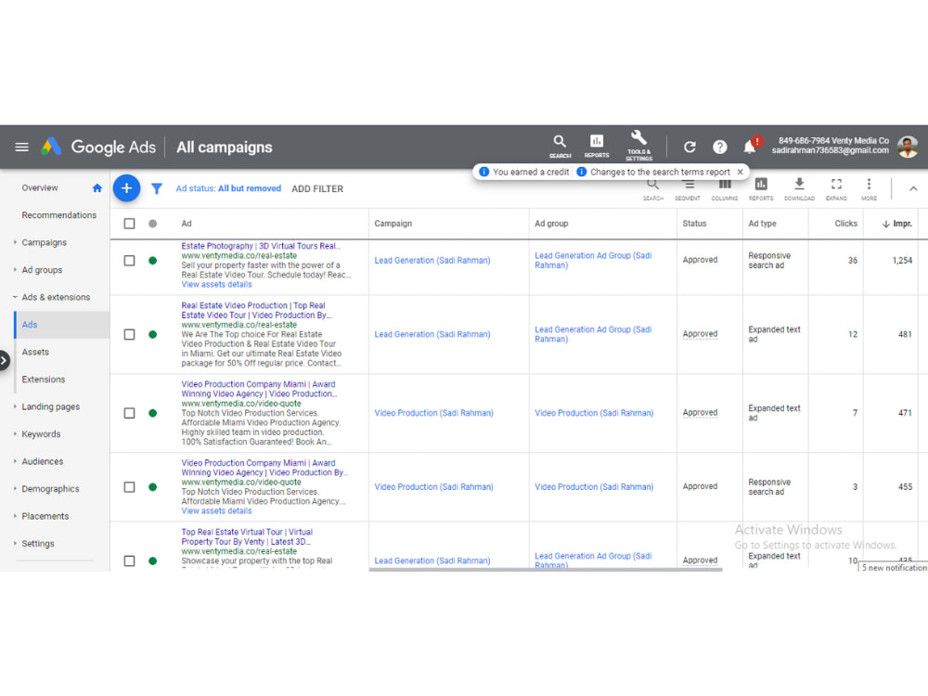Expand the collapsed side panel arrow

[x=4, y=359]
